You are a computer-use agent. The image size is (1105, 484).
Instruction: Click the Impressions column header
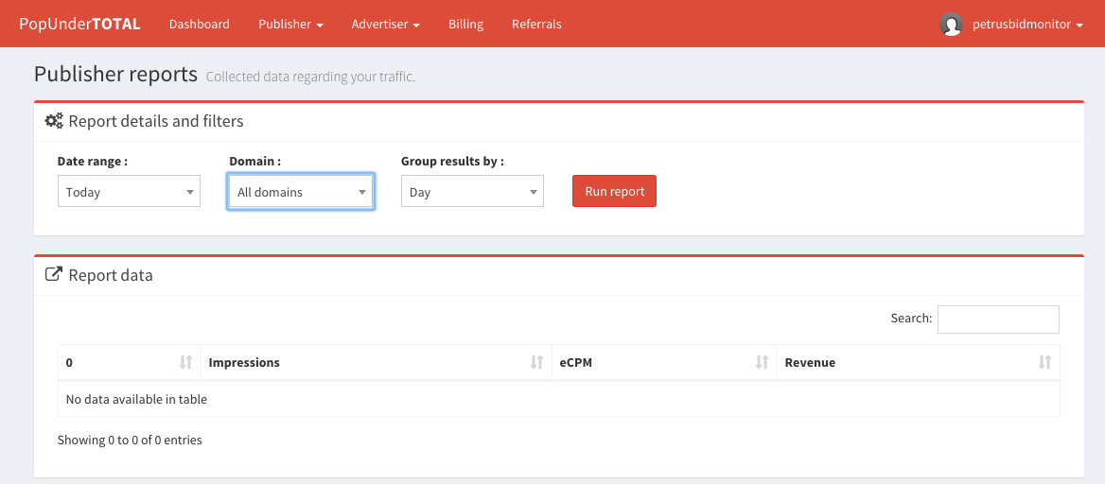244,363
